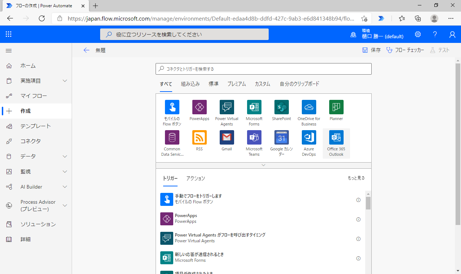461x274 pixels.
Task: Pick the Google Calendar connector
Action: tap(281, 137)
